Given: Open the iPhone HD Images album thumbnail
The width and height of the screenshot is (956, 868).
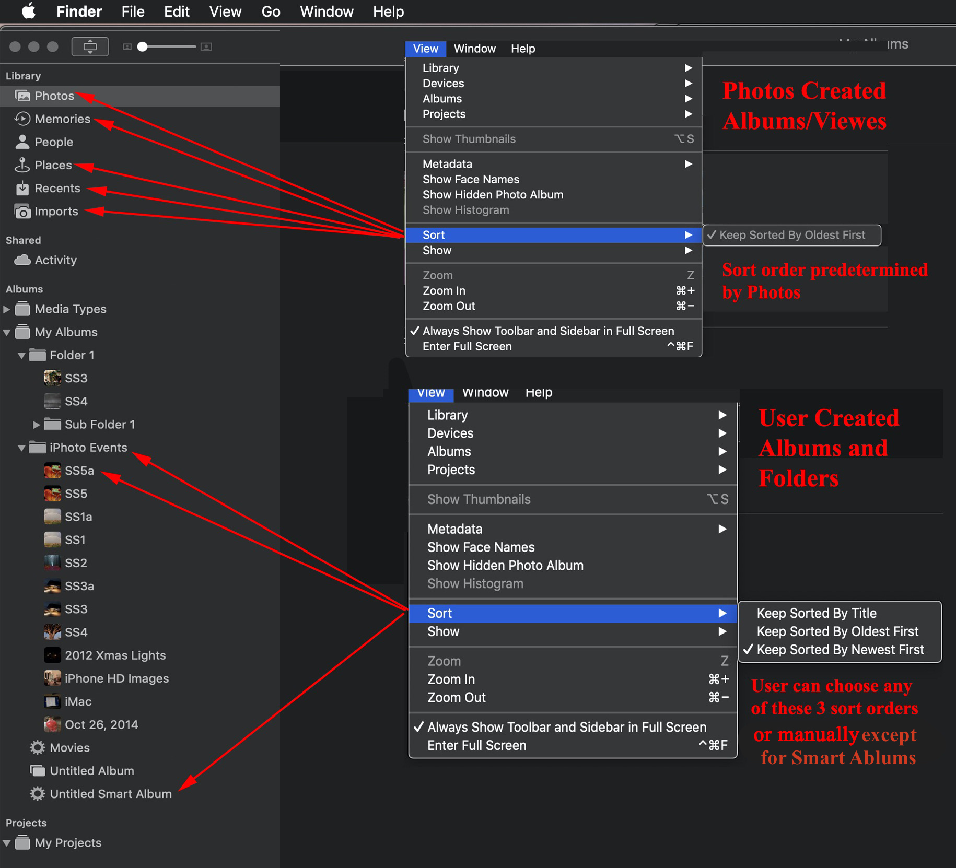Looking at the screenshot, I should pos(52,678).
